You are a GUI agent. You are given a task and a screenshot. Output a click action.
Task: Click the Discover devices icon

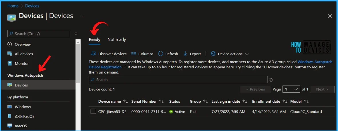tap(94, 54)
